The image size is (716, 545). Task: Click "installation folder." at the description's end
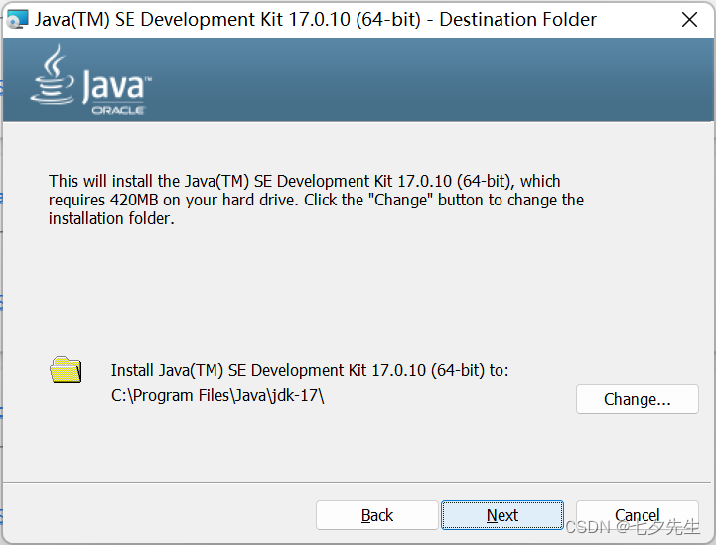pyautogui.click(x=111, y=218)
